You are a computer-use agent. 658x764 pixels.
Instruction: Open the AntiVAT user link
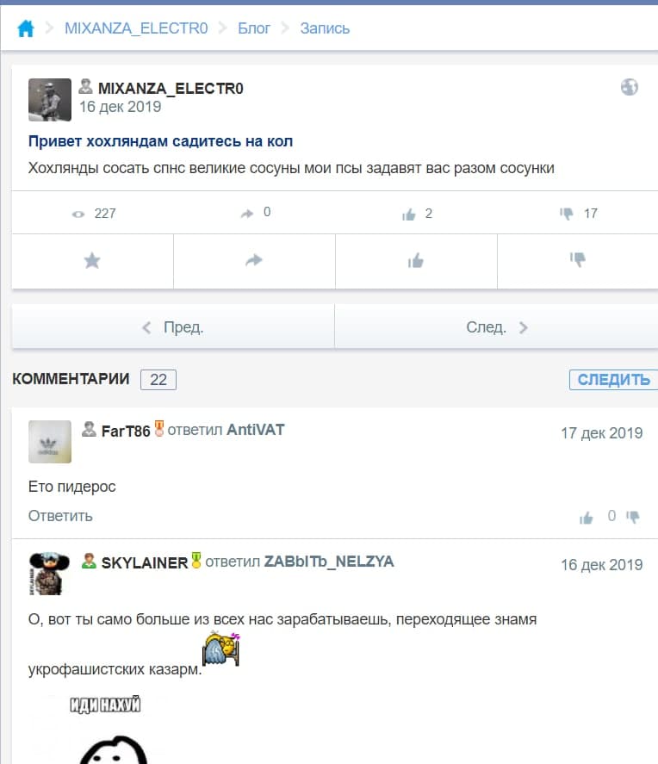click(x=255, y=430)
